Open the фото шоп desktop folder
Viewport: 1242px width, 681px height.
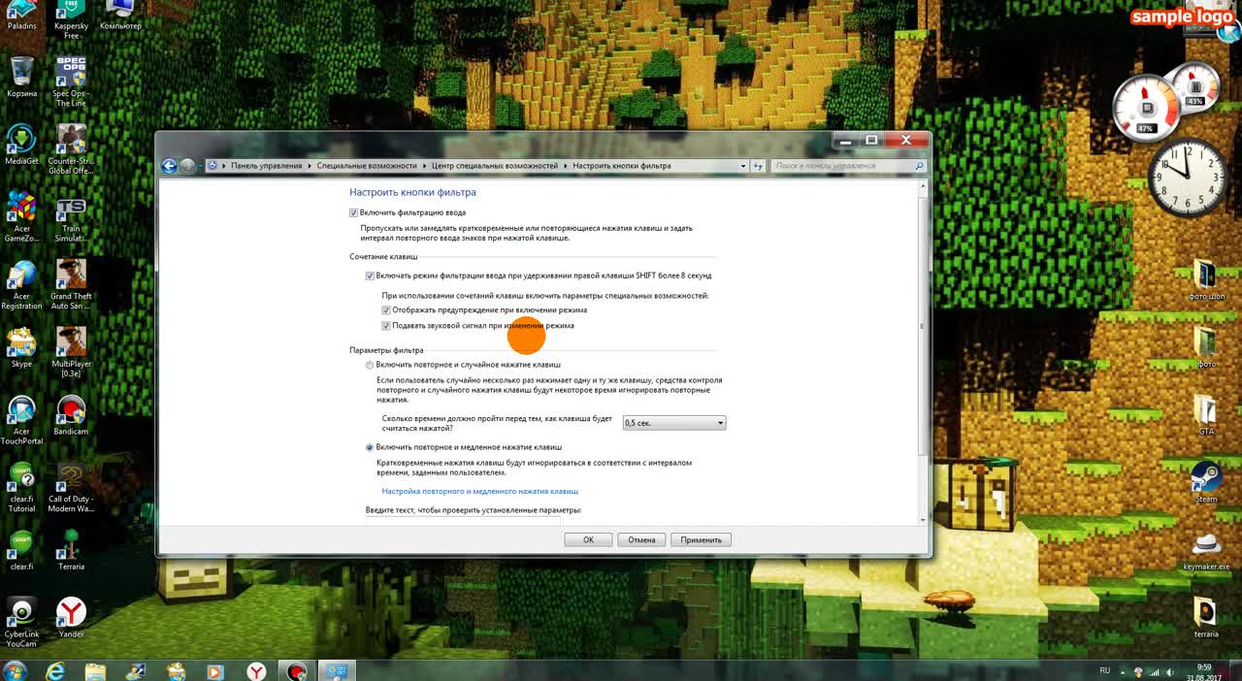coord(1206,279)
